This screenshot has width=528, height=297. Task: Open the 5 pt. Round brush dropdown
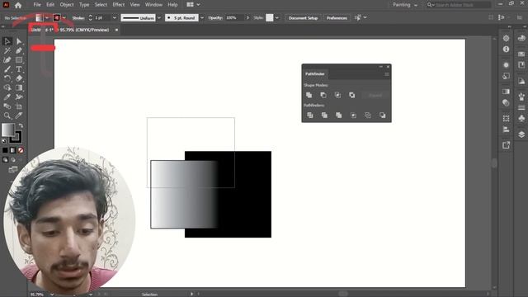click(x=201, y=18)
